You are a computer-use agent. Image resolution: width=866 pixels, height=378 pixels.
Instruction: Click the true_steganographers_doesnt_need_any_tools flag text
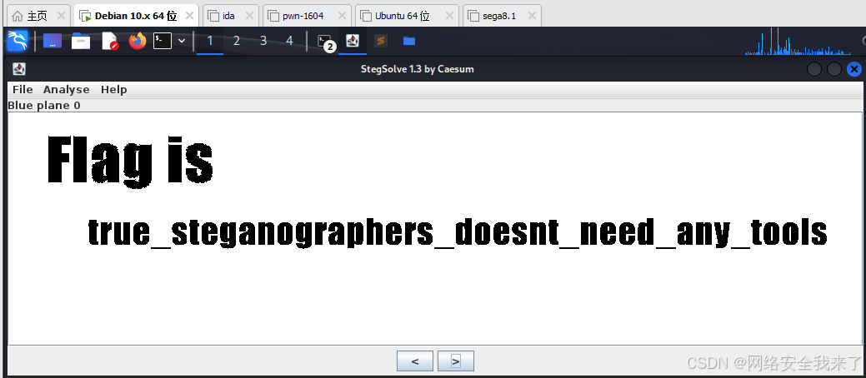tap(458, 233)
